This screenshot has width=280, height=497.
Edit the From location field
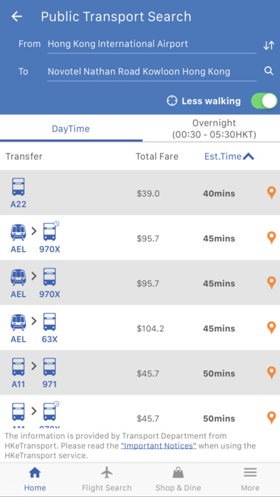(151, 44)
